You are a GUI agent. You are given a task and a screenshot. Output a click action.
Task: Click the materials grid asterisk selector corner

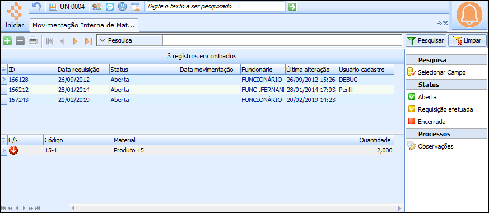coord(4,140)
